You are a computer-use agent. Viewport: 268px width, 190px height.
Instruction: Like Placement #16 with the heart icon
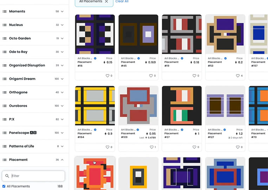[107, 76]
